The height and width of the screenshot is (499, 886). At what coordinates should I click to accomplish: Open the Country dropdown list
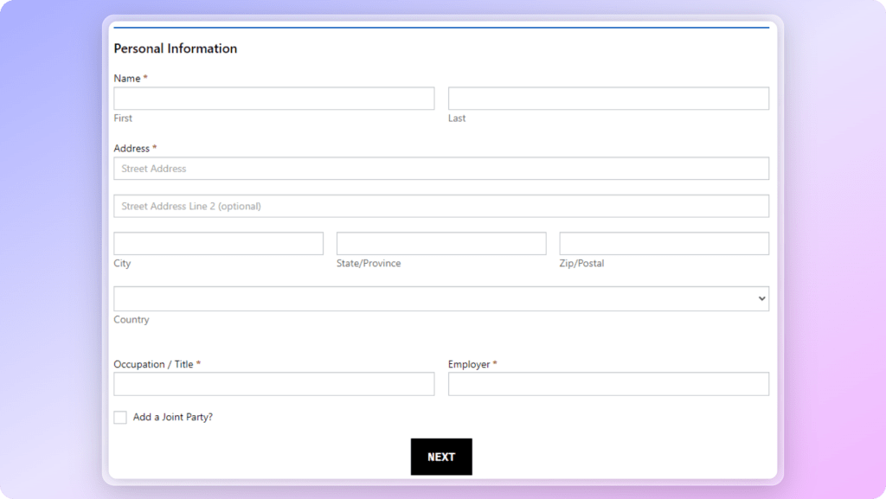441,298
